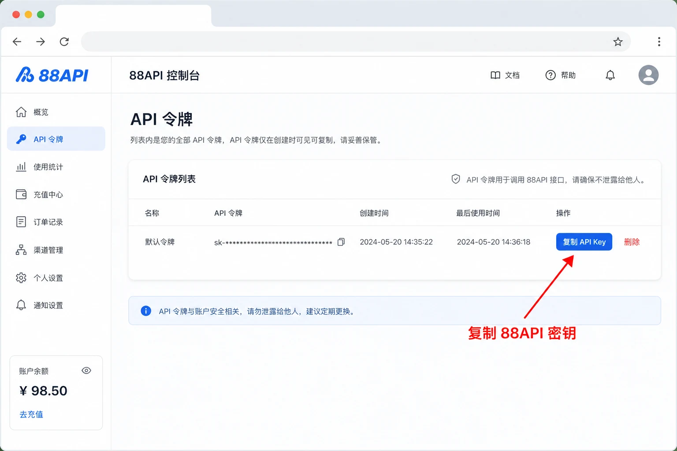677x451 pixels.
Task: Go to 充值中心 in the sidebar
Action: point(56,194)
